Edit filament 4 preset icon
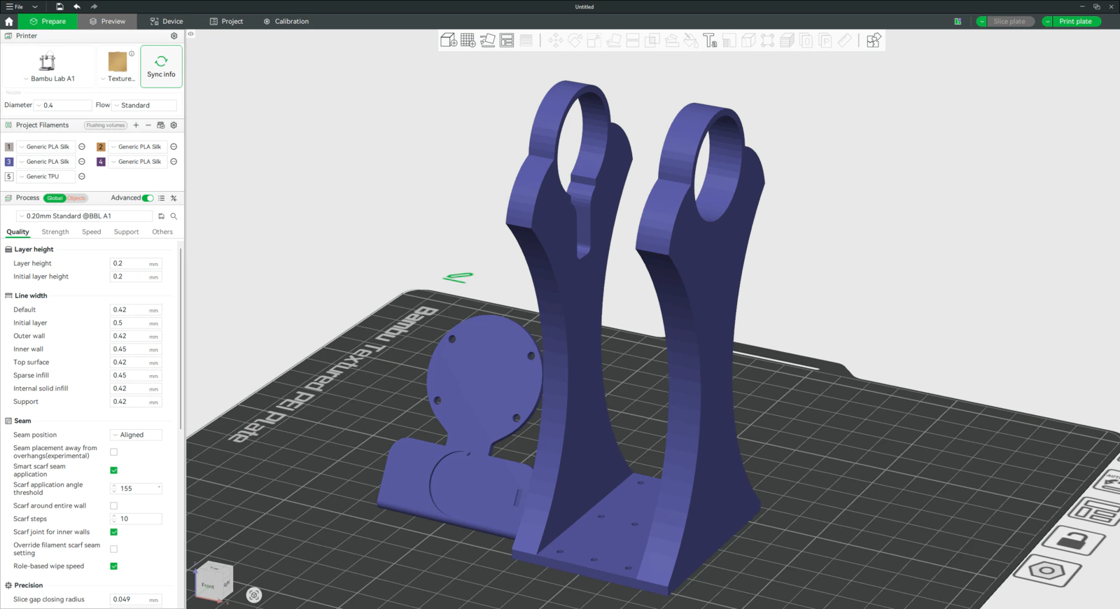 click(x=174, y=162)
